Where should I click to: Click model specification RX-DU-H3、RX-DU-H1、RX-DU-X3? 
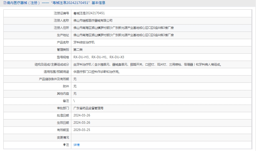[x=99, y=57]
